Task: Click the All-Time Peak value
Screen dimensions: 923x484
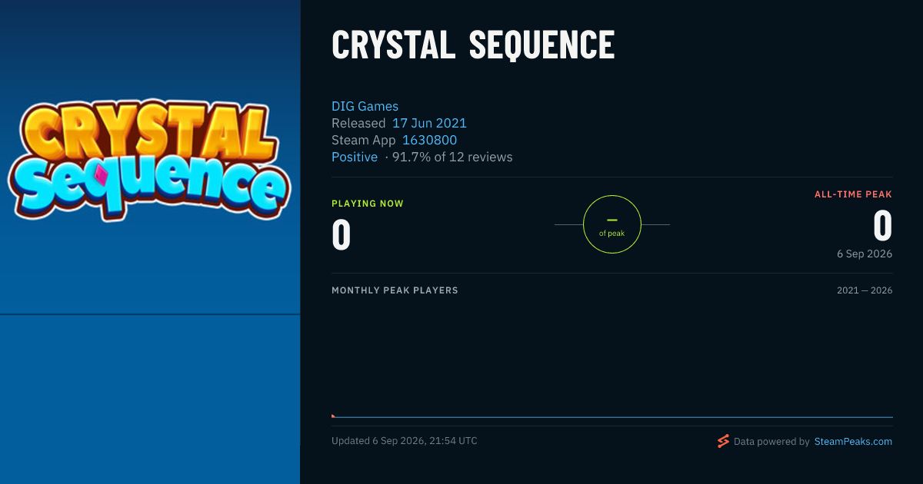Action: click(x=882, y=227)
